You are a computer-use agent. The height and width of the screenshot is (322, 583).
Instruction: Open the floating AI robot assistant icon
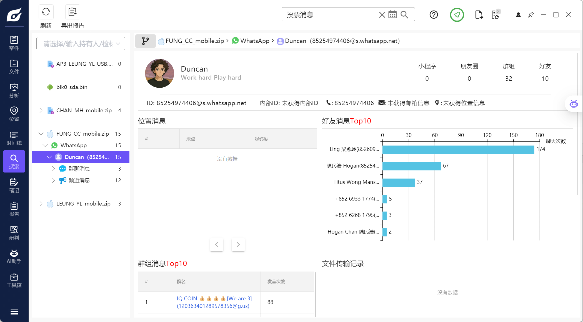point(574,104)
